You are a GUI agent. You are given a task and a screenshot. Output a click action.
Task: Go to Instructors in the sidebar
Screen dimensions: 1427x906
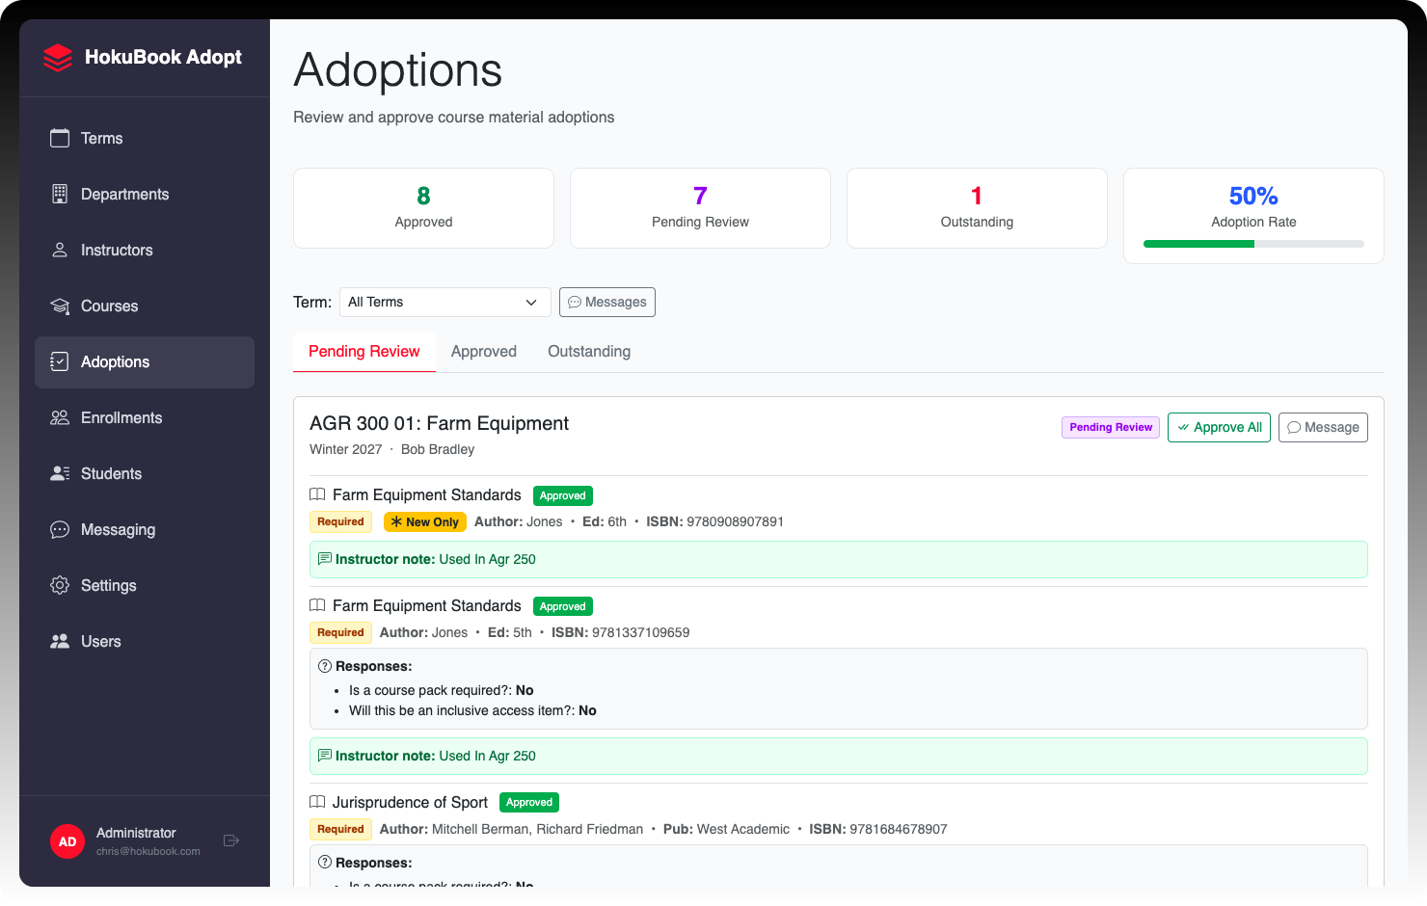(x=145, y=251)
